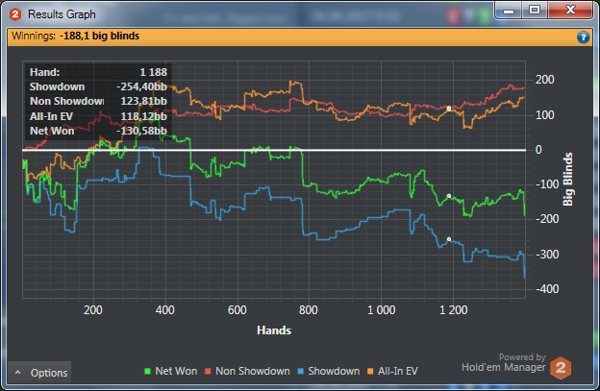Image resolution: width=600 pixels, height=391 pixels.
Task: Click the Net Won -130,58bb tooltip value
Action: coord(141,131)
